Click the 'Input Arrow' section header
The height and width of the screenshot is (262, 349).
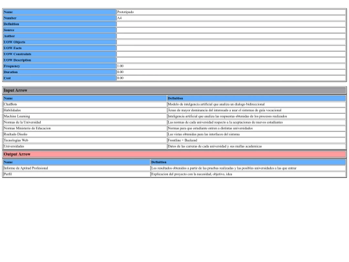click(174, 91)
